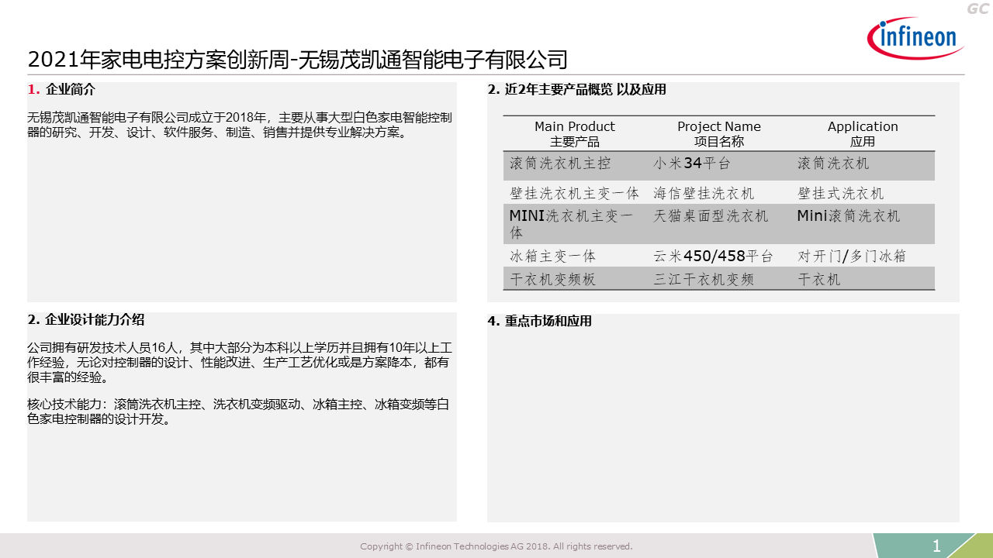
Task: Select the heading "企业设计能力介绍"
Action: click(x=95, y=319)
